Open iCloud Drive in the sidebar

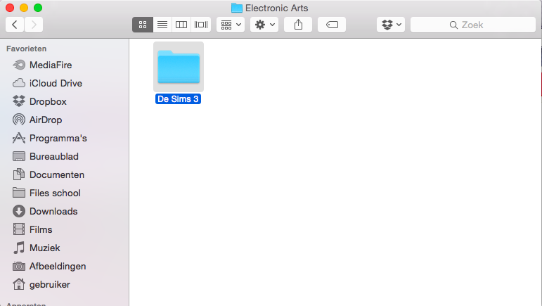47,83
